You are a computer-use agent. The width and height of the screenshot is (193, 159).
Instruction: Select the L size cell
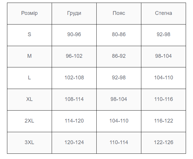(x=29, y=78)
